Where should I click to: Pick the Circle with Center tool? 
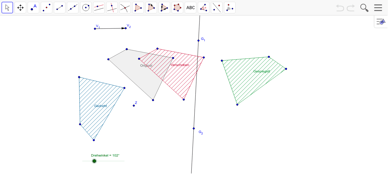pos(86,8)
